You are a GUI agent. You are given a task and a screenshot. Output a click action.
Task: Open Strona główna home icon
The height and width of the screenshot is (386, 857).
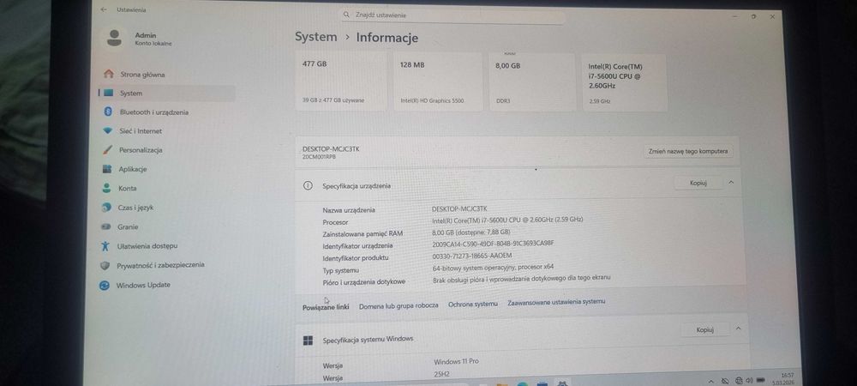[x=109, y=74]
